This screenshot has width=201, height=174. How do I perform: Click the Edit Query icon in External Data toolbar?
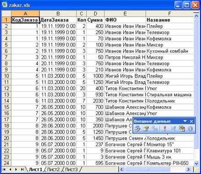(x=137, y=129)
